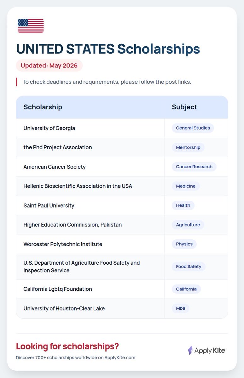Viewport: 244px width, 378px height.
Task: Select the Mba subject tag
Action: click(181, 308)
